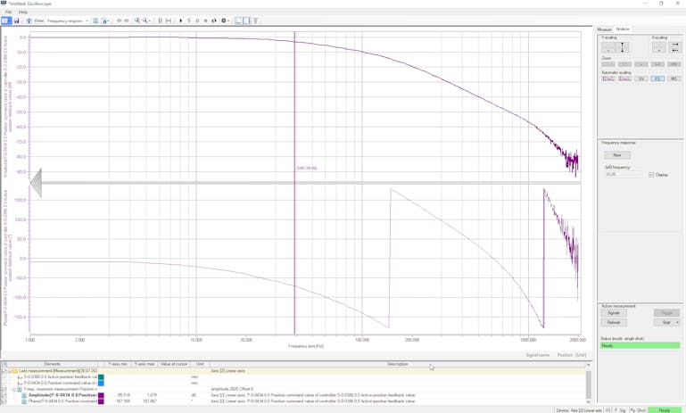Click the New button under Frequency response

click(x=617, y=155)
